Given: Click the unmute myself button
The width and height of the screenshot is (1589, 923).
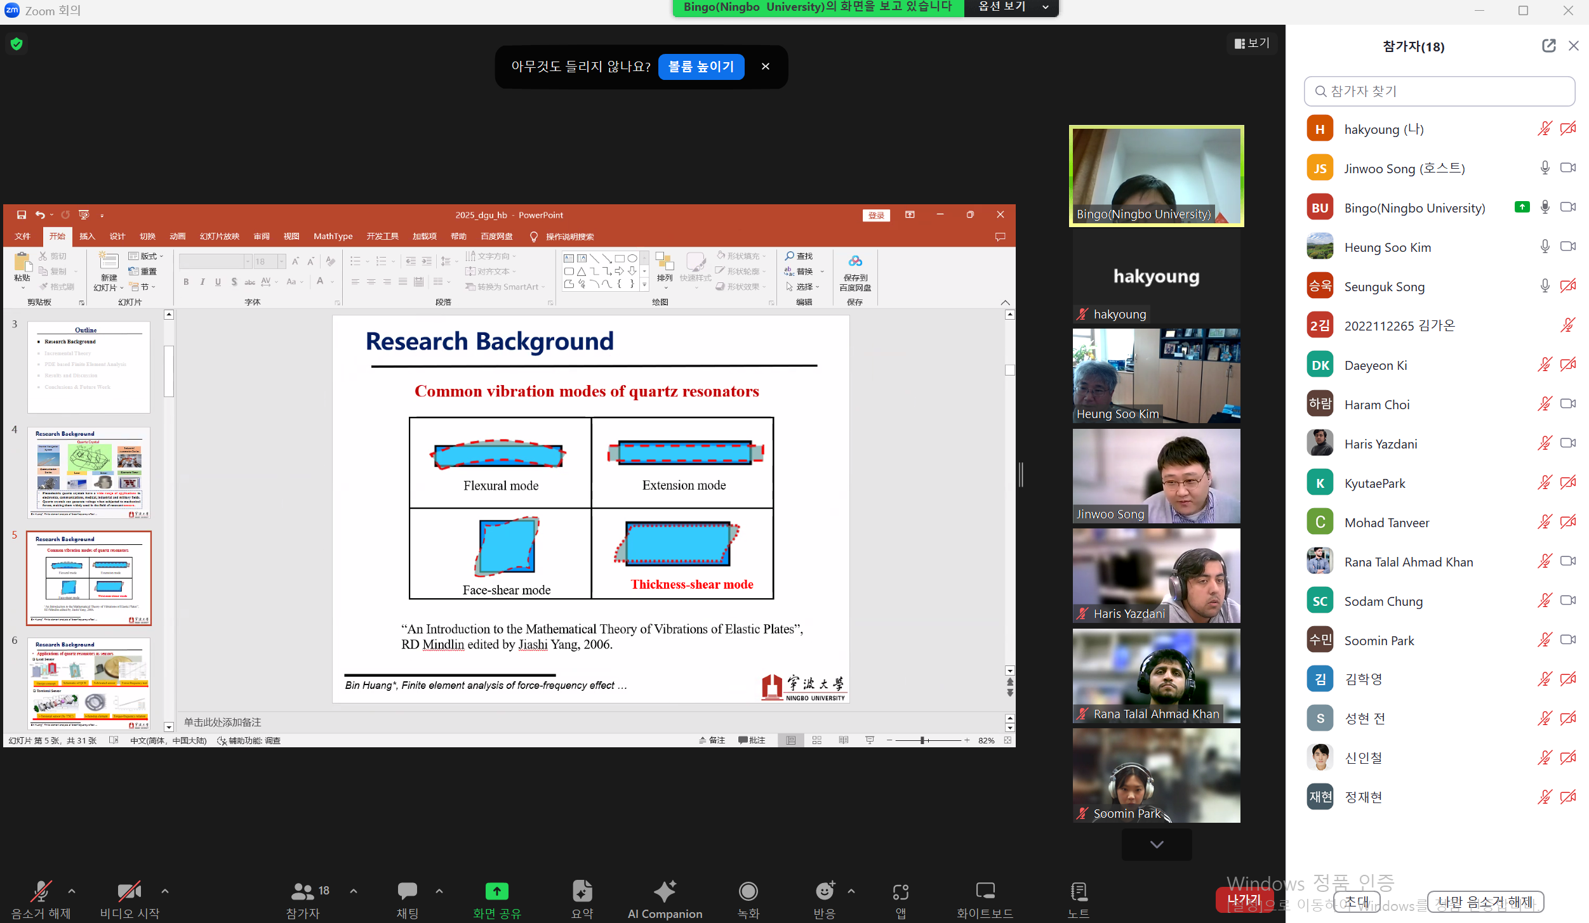Looking at the screenshot, I should [1486, 901].
